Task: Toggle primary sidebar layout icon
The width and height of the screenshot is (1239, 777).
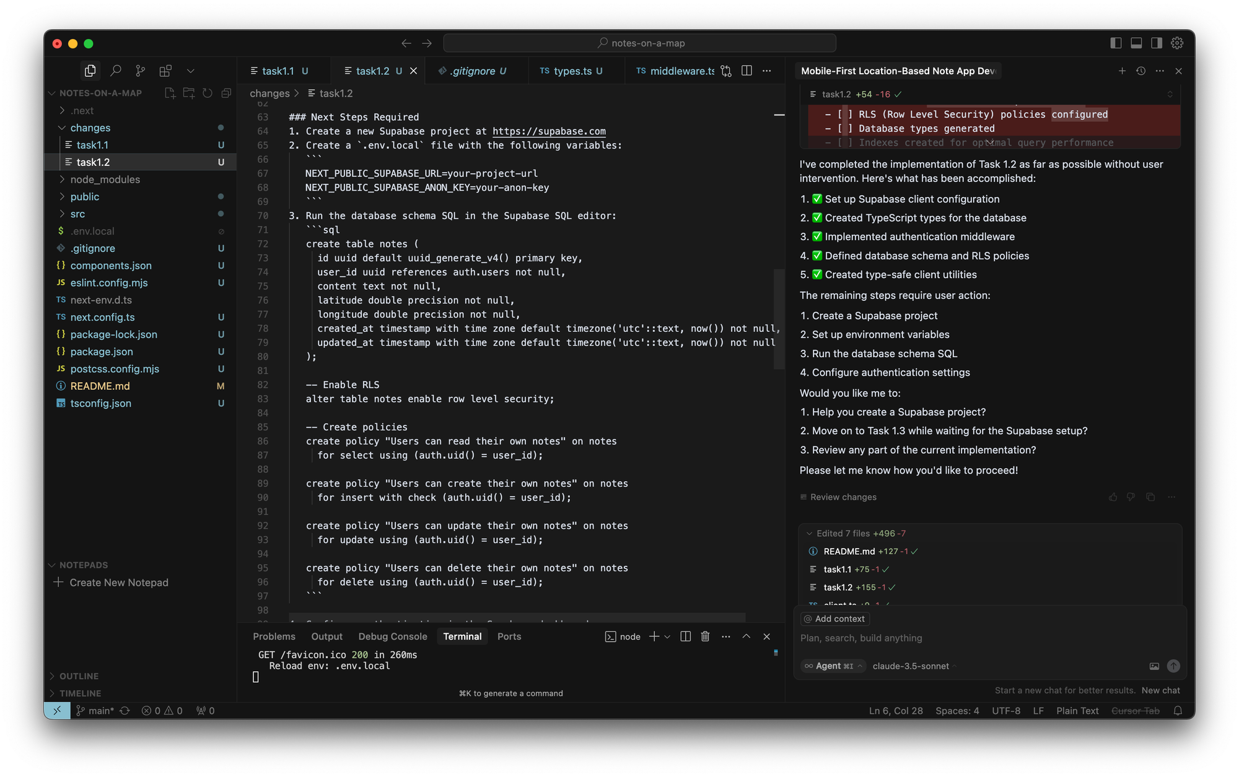Action: pos(1116,43)
